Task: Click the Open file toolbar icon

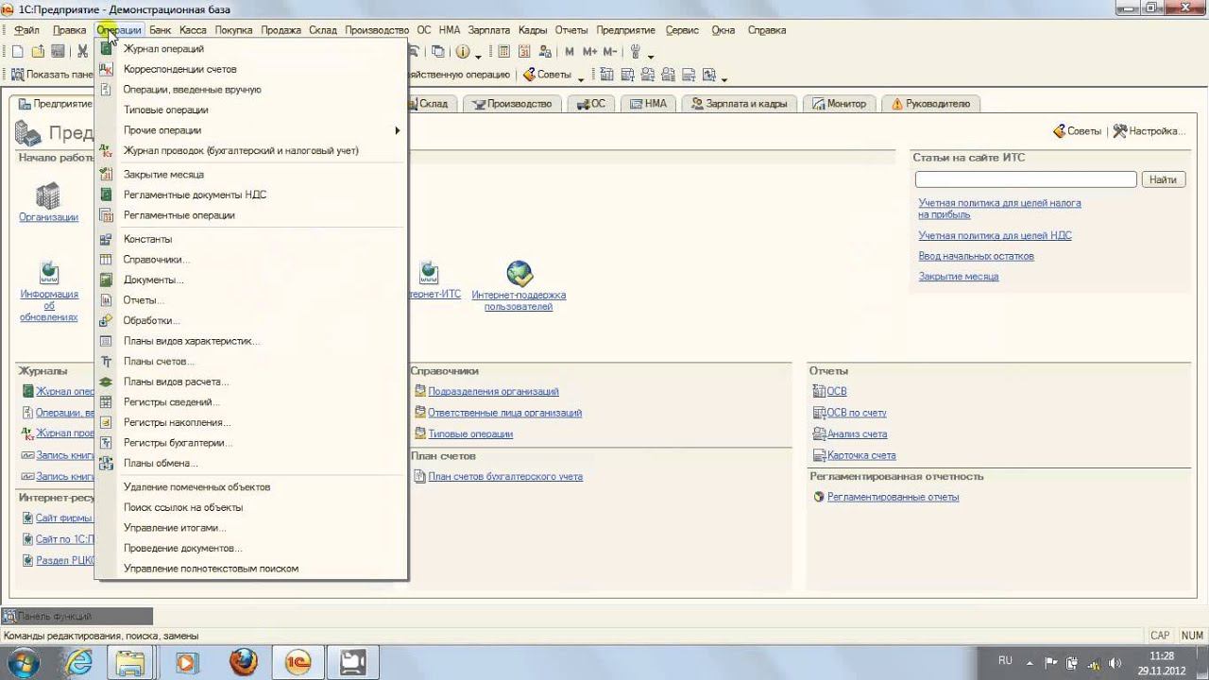Action: click(36, 52)
